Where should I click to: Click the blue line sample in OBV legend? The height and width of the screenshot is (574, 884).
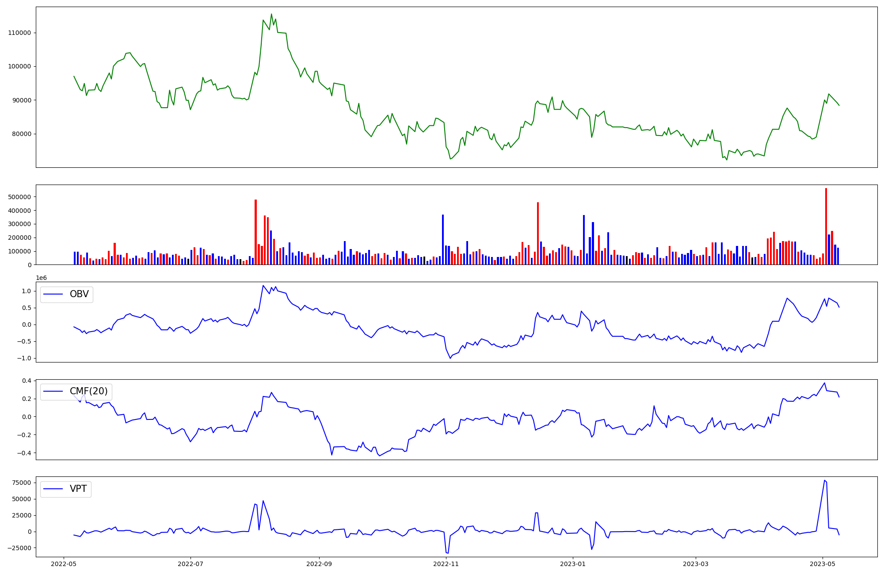pos(53,294)
